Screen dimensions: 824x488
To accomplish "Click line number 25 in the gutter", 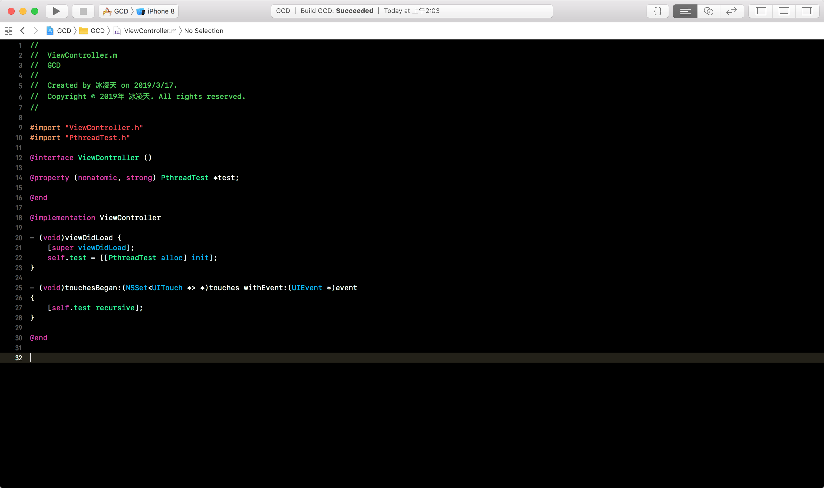I will pyautogui.click(x=19, y=288).
